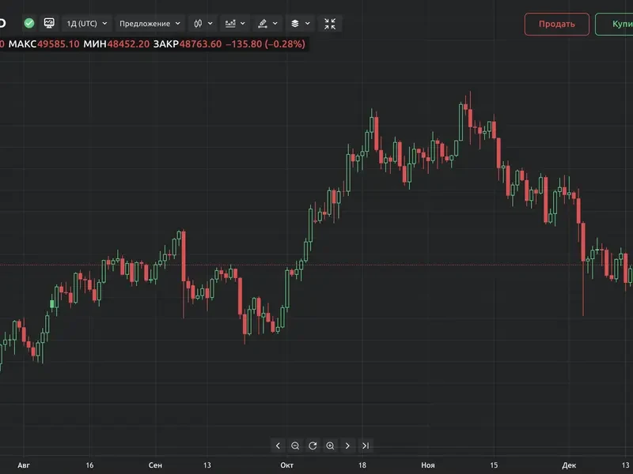Expand the indicators dropdown
The width and height of the screenshot is (633, 474).
[235, 24]
